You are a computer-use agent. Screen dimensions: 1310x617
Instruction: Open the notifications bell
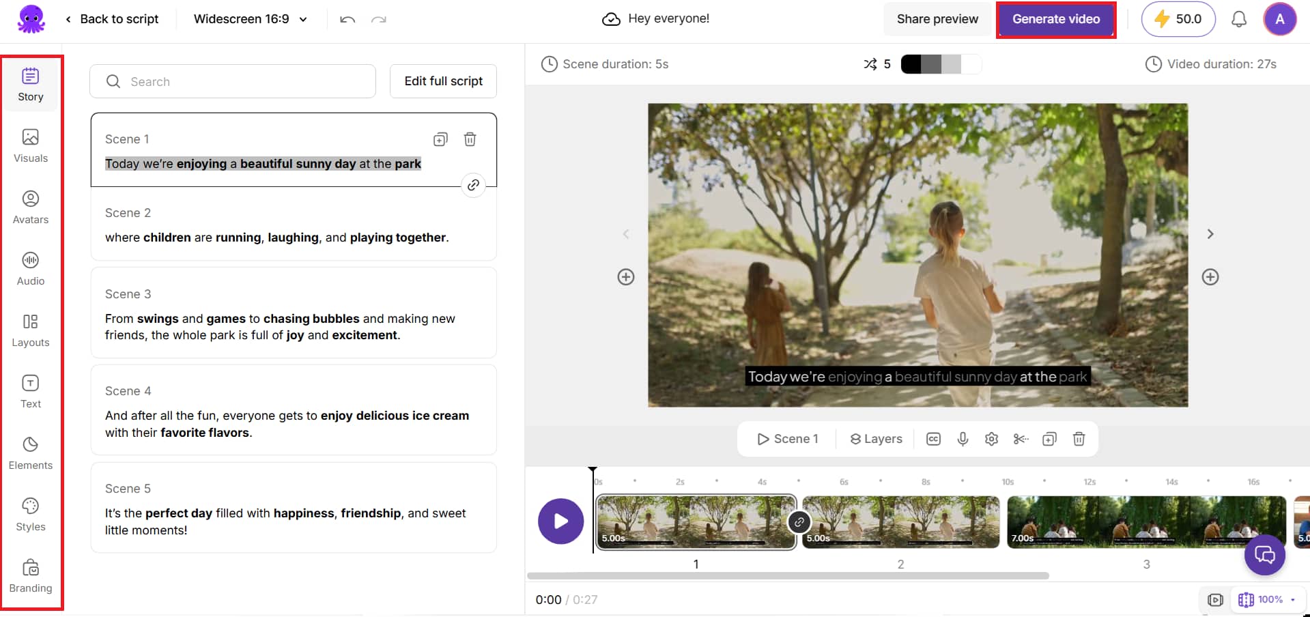pyautogui.click(x=1239, y=19)
